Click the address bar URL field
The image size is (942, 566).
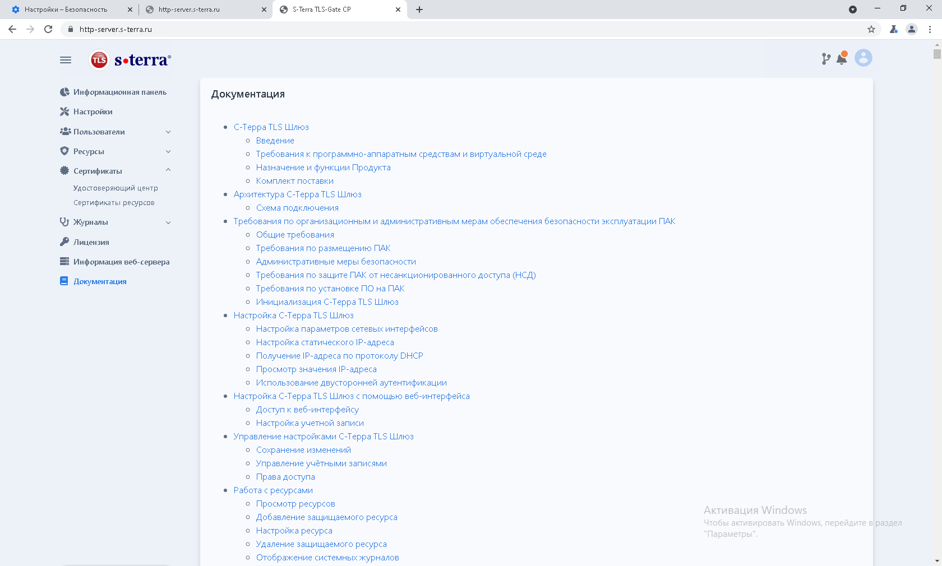(471, 29)
